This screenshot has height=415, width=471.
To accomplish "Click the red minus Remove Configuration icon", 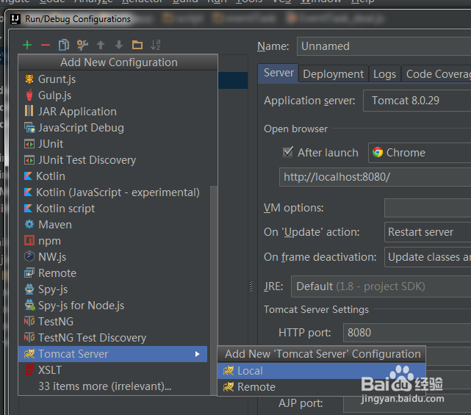I will (x=46, y=45).
